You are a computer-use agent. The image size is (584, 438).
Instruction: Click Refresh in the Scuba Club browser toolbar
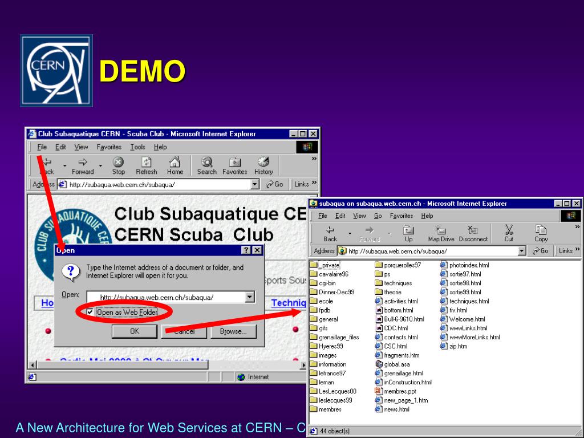pyautogui.click(x=147, y=166)
